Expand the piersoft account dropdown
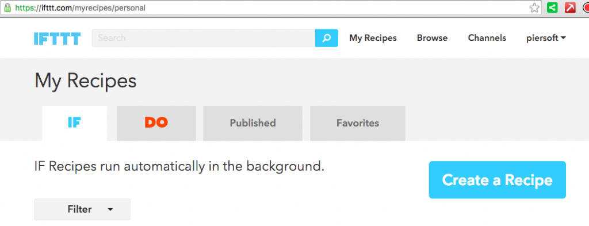 [x=546, y=38]
